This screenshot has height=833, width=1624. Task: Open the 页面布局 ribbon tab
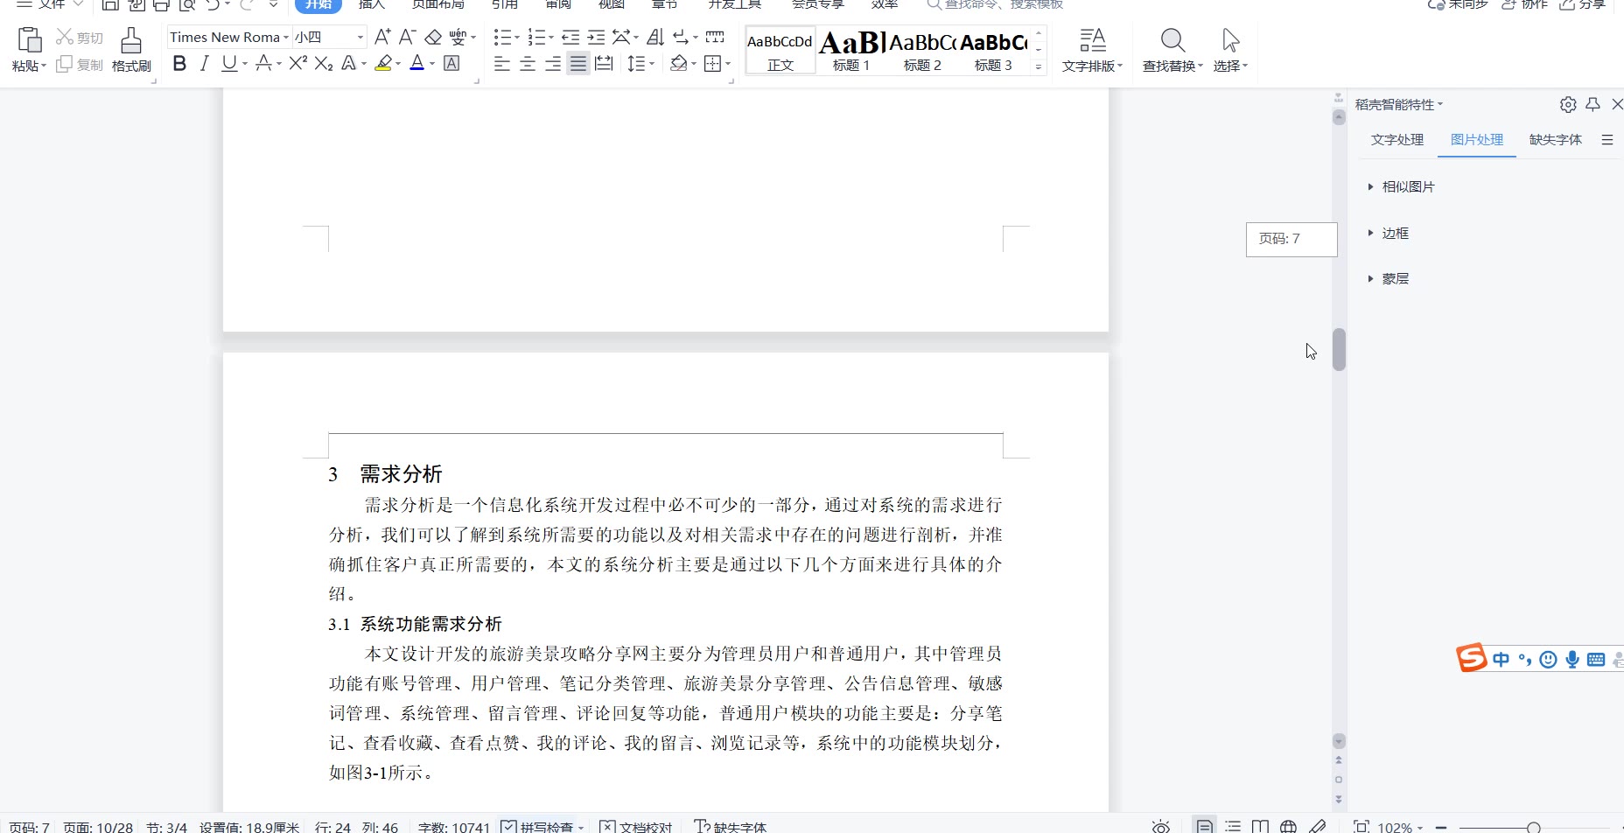(438, 4)
